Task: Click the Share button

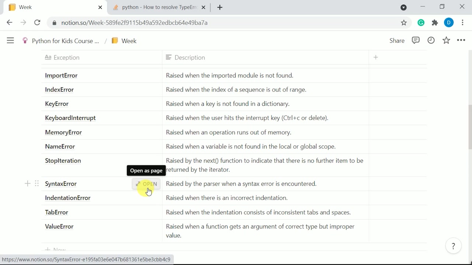Action: 397,40
